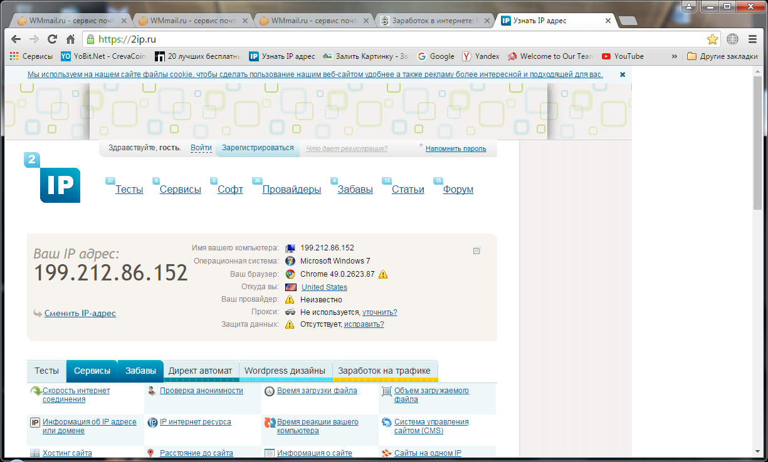Open the Залить Картинку bookmark
This screenshot has width=768, height=462.
pos(366,56)
